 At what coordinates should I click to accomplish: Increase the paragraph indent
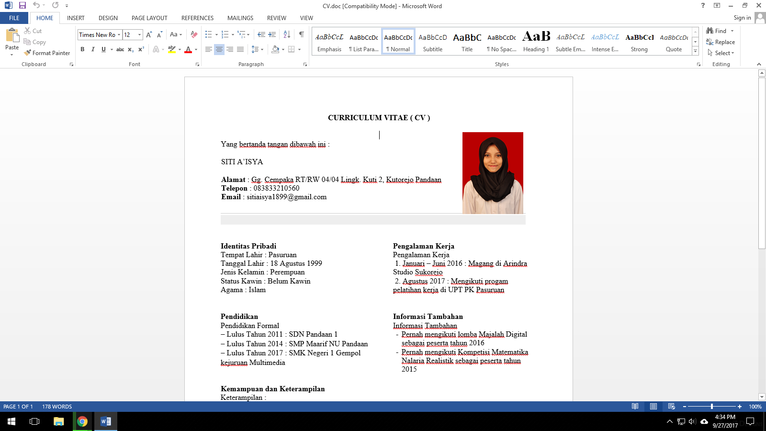pyautogui.click(x=272, y=34)
